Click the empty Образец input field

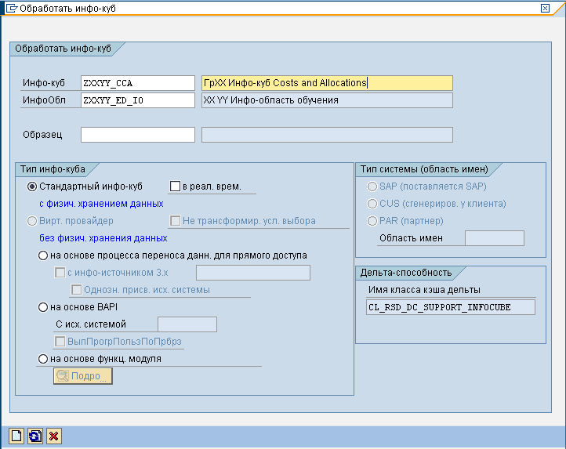[x=138, y=135]
